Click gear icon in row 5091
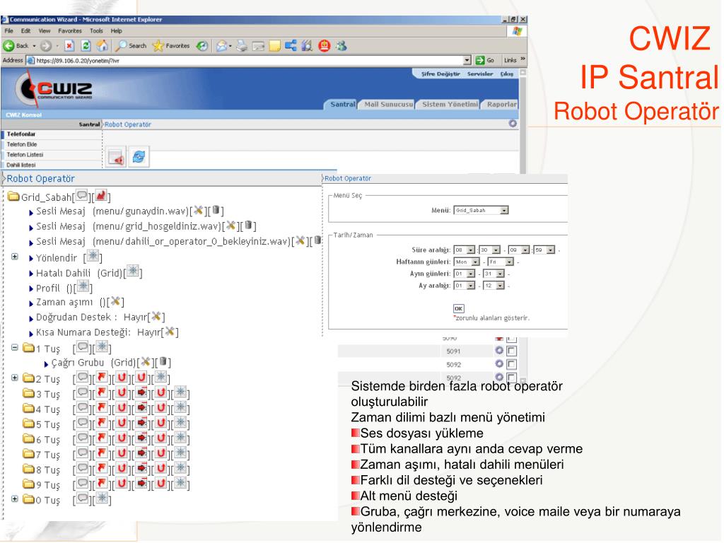724x543 pixels. 499,351
